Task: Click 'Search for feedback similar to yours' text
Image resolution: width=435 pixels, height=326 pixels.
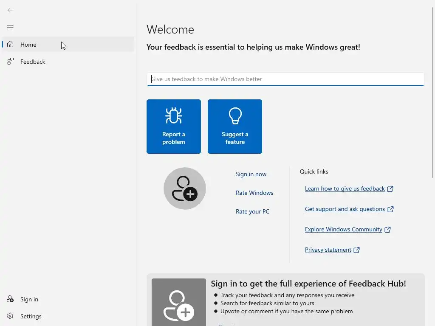Action: [267, 303]
